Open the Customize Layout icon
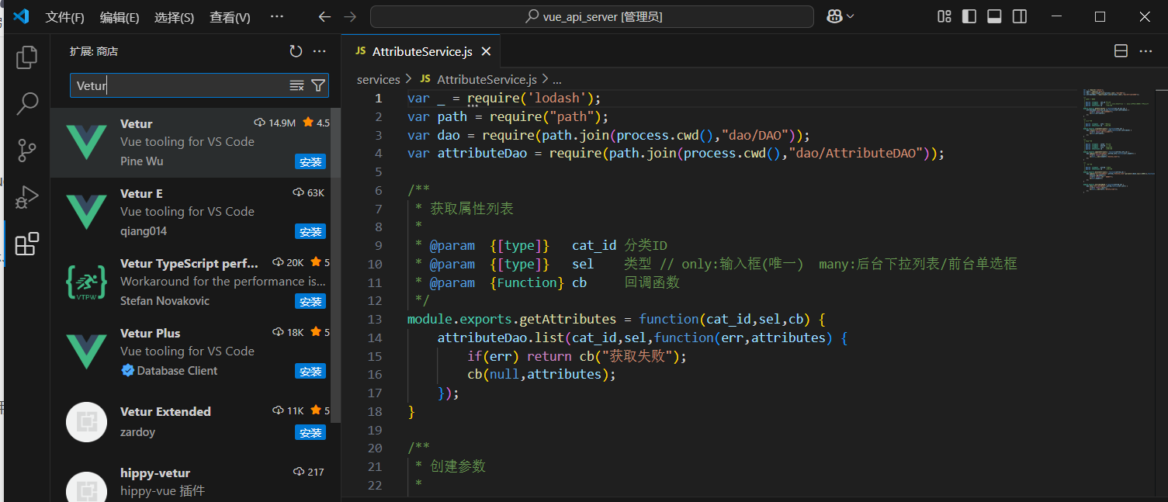1168x502 pixels. pyautogui.click(x=944, y=16)
